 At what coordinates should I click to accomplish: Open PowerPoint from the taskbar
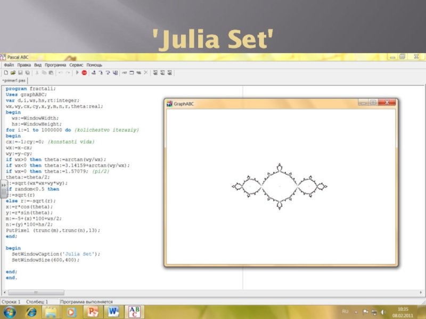(x=94, y=311)
